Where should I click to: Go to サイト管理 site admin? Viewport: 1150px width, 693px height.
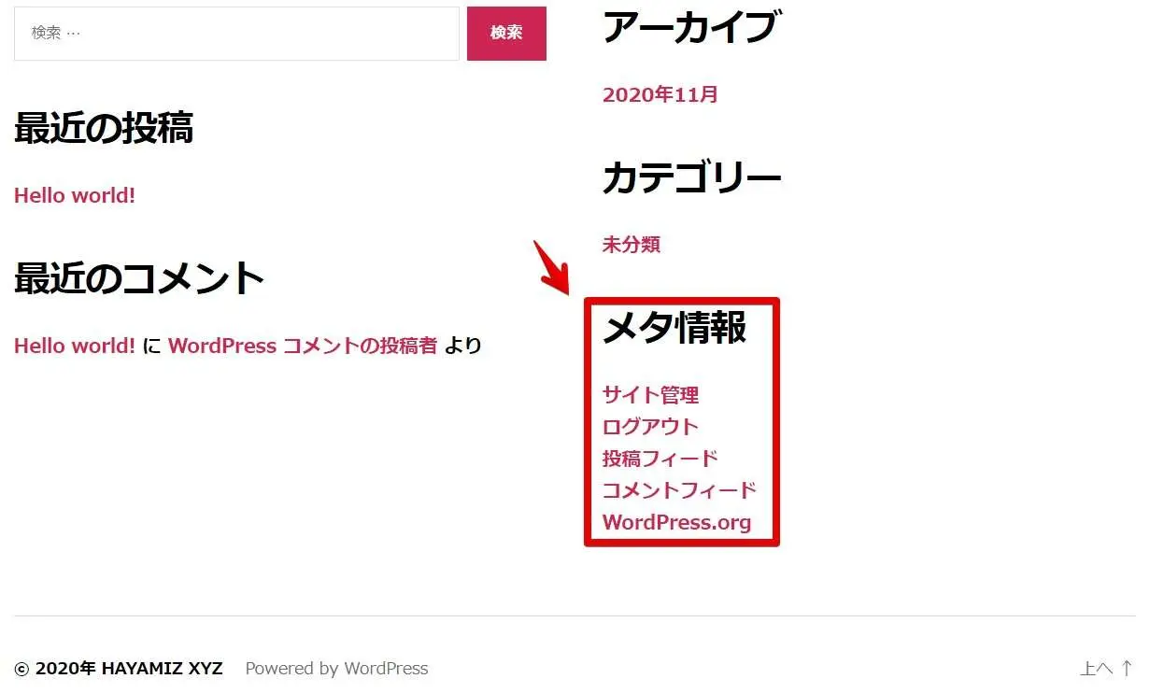650,395
